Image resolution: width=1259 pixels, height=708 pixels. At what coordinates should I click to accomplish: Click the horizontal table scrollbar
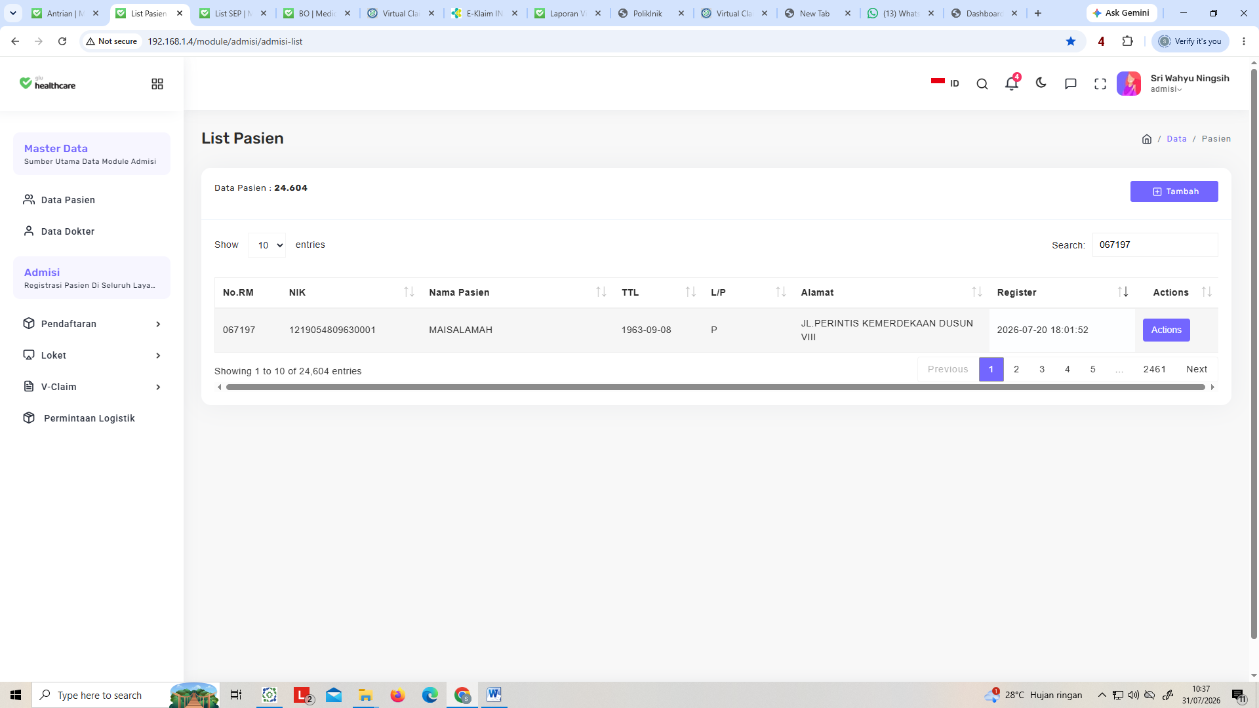[715, 387]
